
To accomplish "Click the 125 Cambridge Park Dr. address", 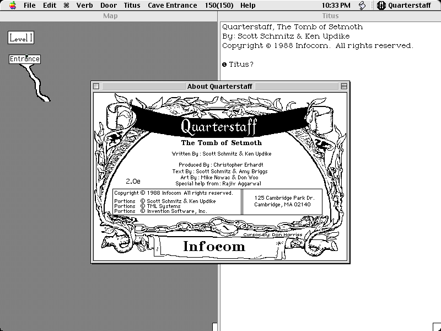I will tap(284, 198).
